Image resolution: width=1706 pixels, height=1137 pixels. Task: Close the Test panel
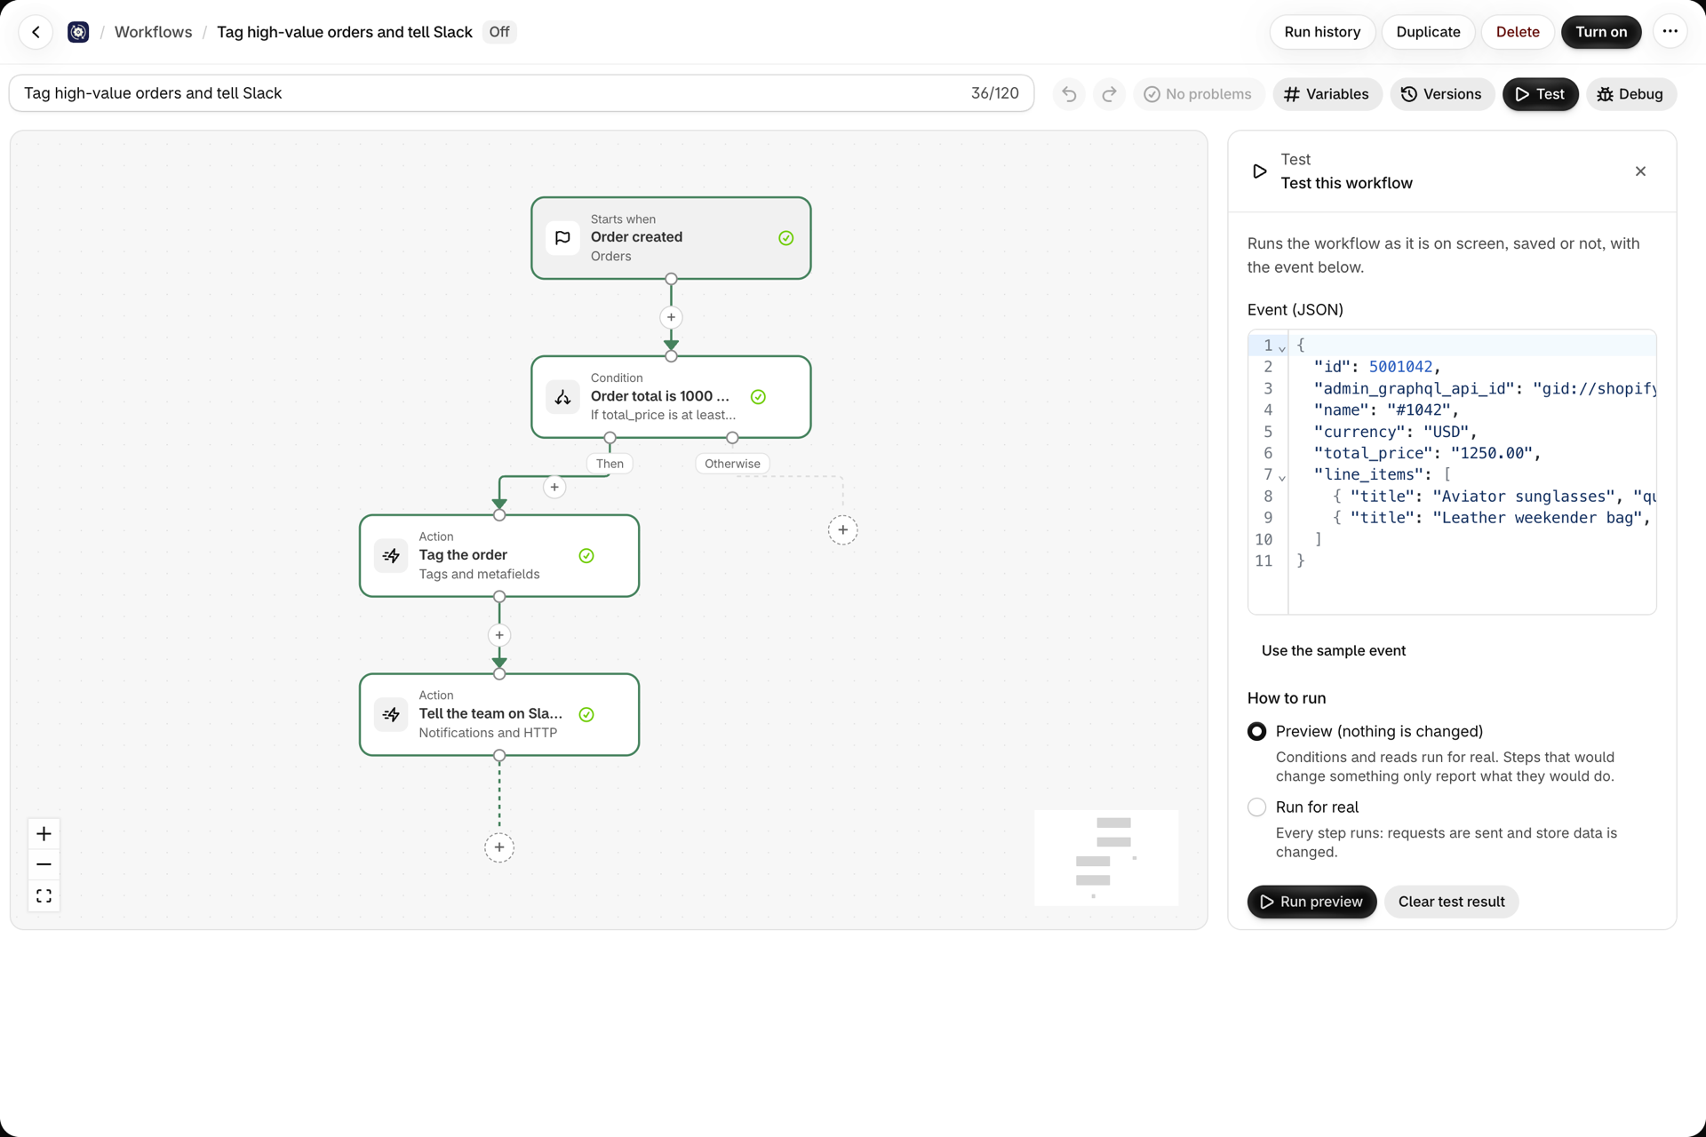click(1640, 171)
